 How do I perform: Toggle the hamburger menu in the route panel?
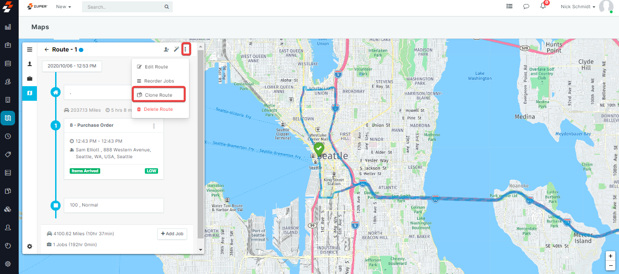click(30, 50)
